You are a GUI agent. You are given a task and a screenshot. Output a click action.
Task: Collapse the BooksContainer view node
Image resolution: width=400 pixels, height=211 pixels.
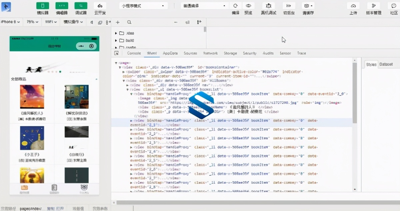click(x=120, y=67)
